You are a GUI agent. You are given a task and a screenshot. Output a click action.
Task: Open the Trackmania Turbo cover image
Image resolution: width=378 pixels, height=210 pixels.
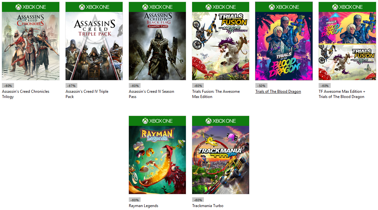pos(220,160)
